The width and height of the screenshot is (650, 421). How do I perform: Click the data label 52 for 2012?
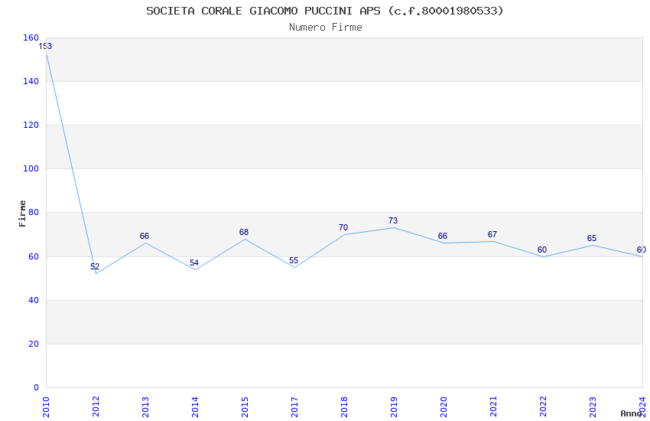pyautogui.click(x=95, y=266)
